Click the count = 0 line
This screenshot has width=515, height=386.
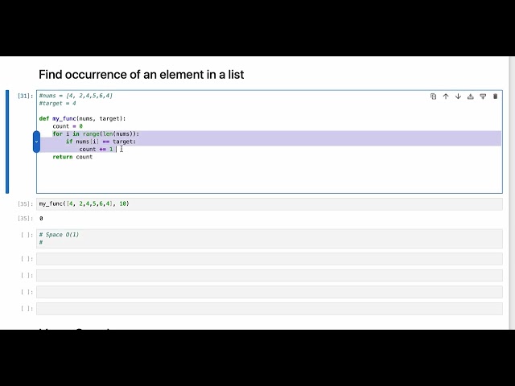point(68,126)
